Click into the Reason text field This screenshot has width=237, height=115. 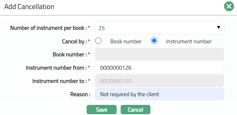pyautogui.click(x=159, y=94)
